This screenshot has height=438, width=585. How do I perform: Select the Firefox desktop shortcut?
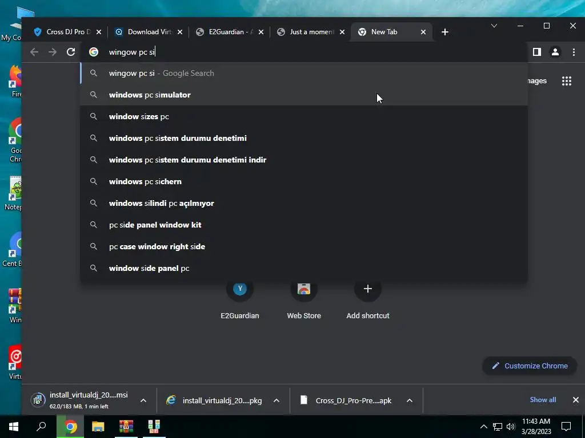pyautogui.click(x=15, y=81)
